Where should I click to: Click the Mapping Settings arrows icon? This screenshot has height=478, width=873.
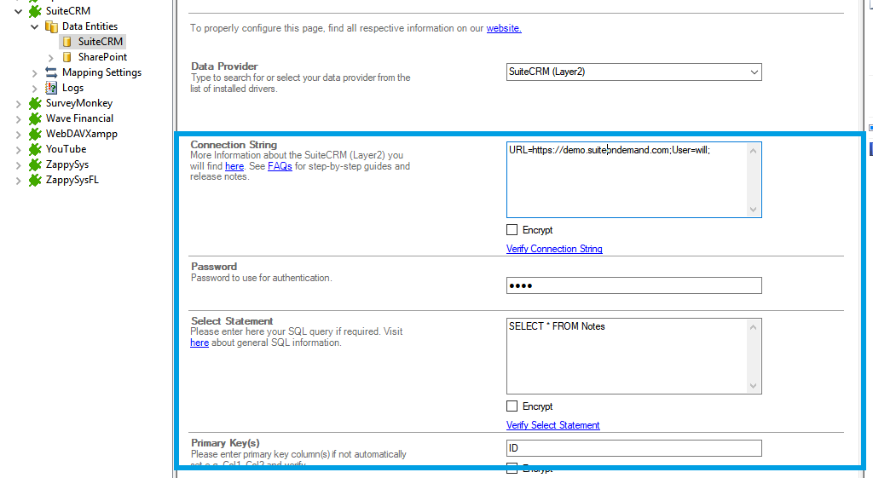tap(51, 72)
